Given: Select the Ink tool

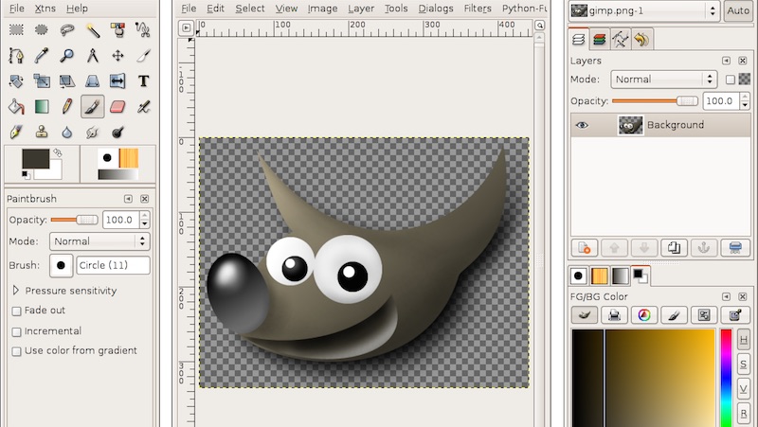Looking at the screenshot, I should [16, 132].
